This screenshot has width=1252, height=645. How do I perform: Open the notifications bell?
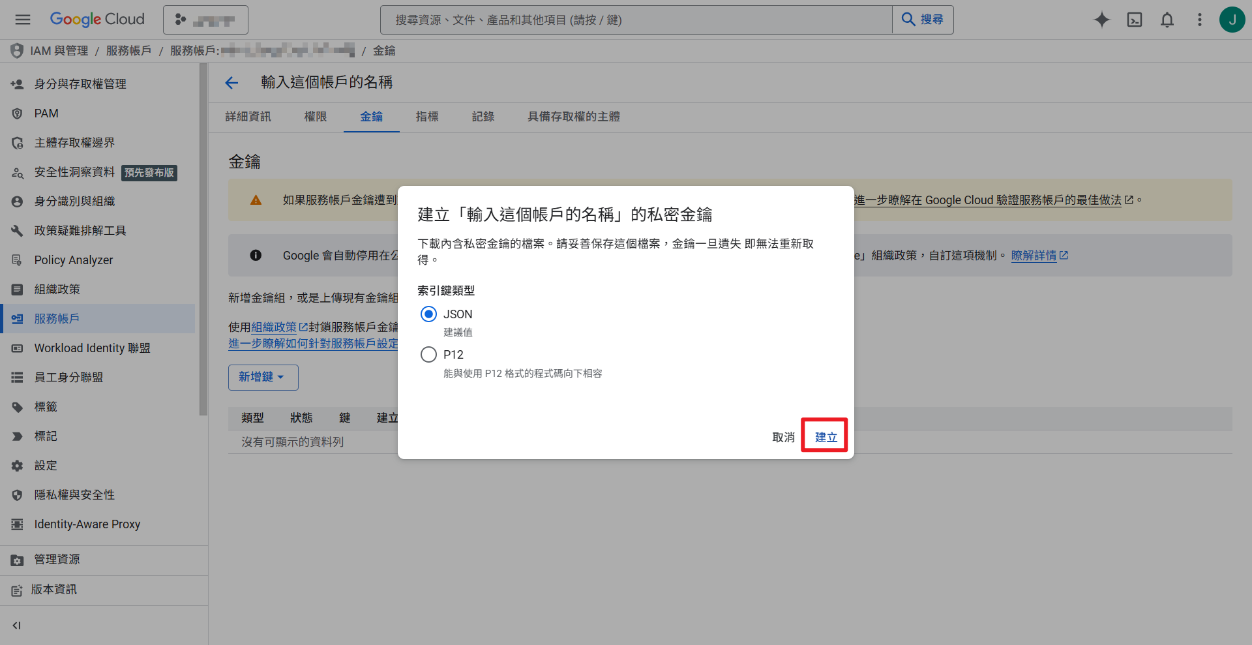[1167, 20]
